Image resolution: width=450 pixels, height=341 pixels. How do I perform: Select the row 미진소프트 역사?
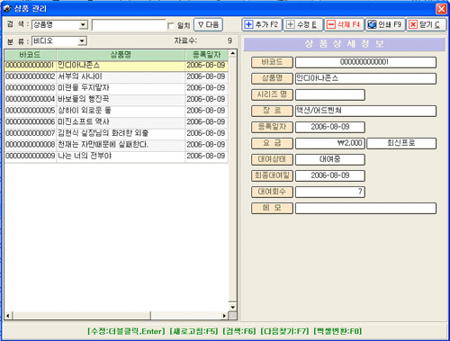[x=116, y=122]
